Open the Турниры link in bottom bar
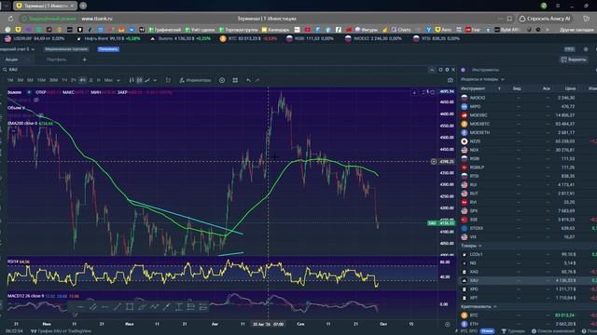Viewport: 597px width, 335px height. point(513,331)
